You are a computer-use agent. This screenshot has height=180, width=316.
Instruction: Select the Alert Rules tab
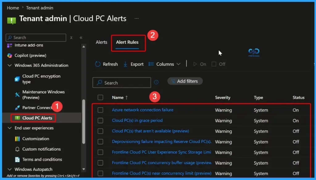(x=127, y=42)
